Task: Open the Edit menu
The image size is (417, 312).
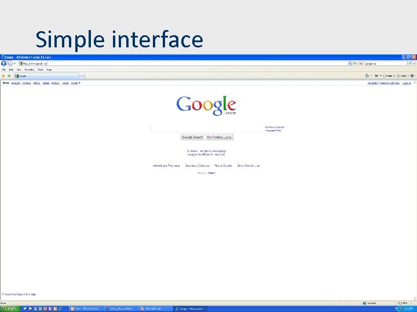Action: (x=11, y=70)
